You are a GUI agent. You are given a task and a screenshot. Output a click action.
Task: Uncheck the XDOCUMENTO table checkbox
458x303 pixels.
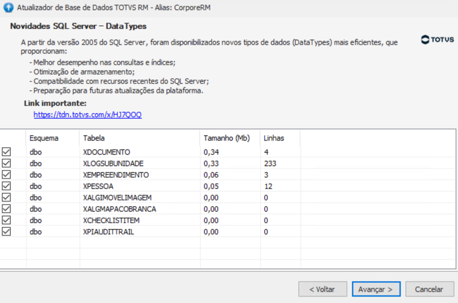tap(6, 152)
